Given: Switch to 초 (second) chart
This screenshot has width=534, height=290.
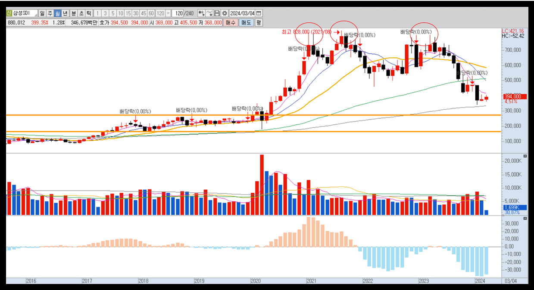Looking at the screenshot, I should (x=81, y=13).
